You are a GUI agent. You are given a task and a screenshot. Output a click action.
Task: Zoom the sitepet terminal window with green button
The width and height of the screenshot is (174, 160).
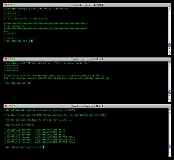click(13, 59)
